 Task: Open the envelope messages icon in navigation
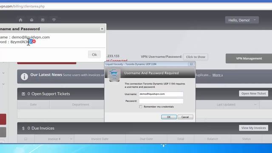(42, 20)
